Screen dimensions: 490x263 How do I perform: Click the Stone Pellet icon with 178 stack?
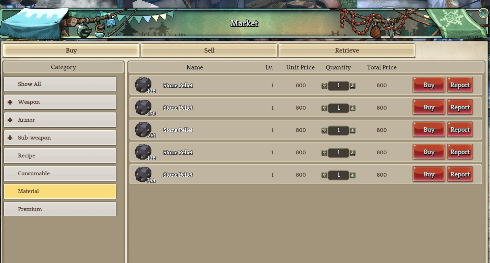[x=143, y=107]
